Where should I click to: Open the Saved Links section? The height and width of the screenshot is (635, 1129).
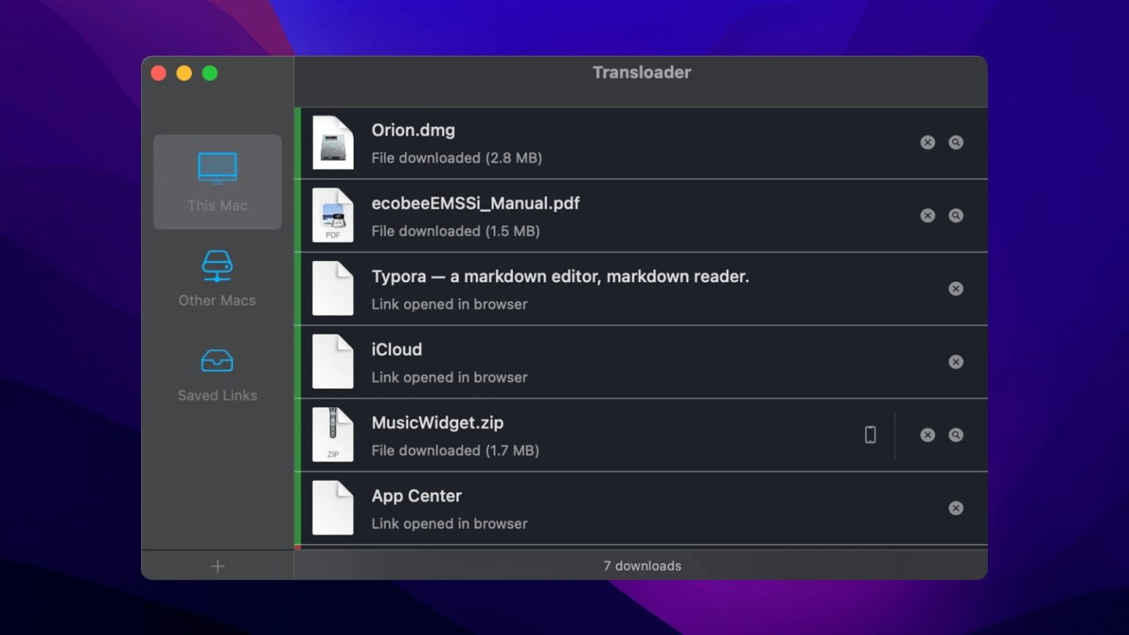[x=217, y=375]
